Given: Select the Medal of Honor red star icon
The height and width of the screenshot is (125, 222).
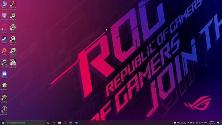Looking at the screenshot, I should [x=13, y=6].
